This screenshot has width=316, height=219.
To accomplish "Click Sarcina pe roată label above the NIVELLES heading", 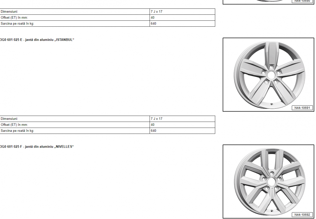I will coord(18,131).
